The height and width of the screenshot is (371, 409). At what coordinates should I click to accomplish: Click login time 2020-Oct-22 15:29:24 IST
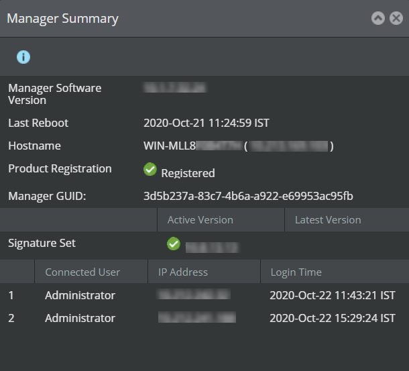[333, 318]
